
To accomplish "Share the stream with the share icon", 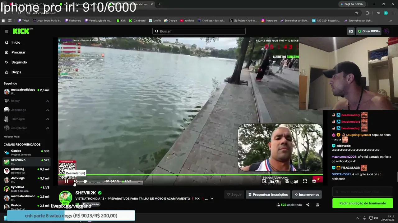I will tap(308, 205).
